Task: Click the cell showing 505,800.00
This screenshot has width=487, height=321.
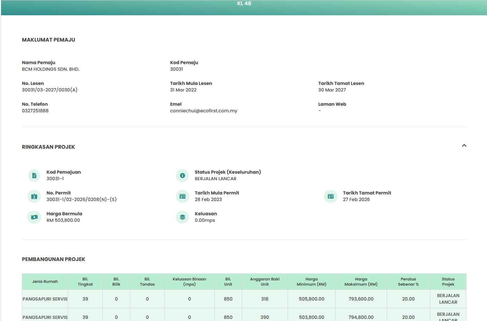Action: pyautogui.click(x=312, y=299)
